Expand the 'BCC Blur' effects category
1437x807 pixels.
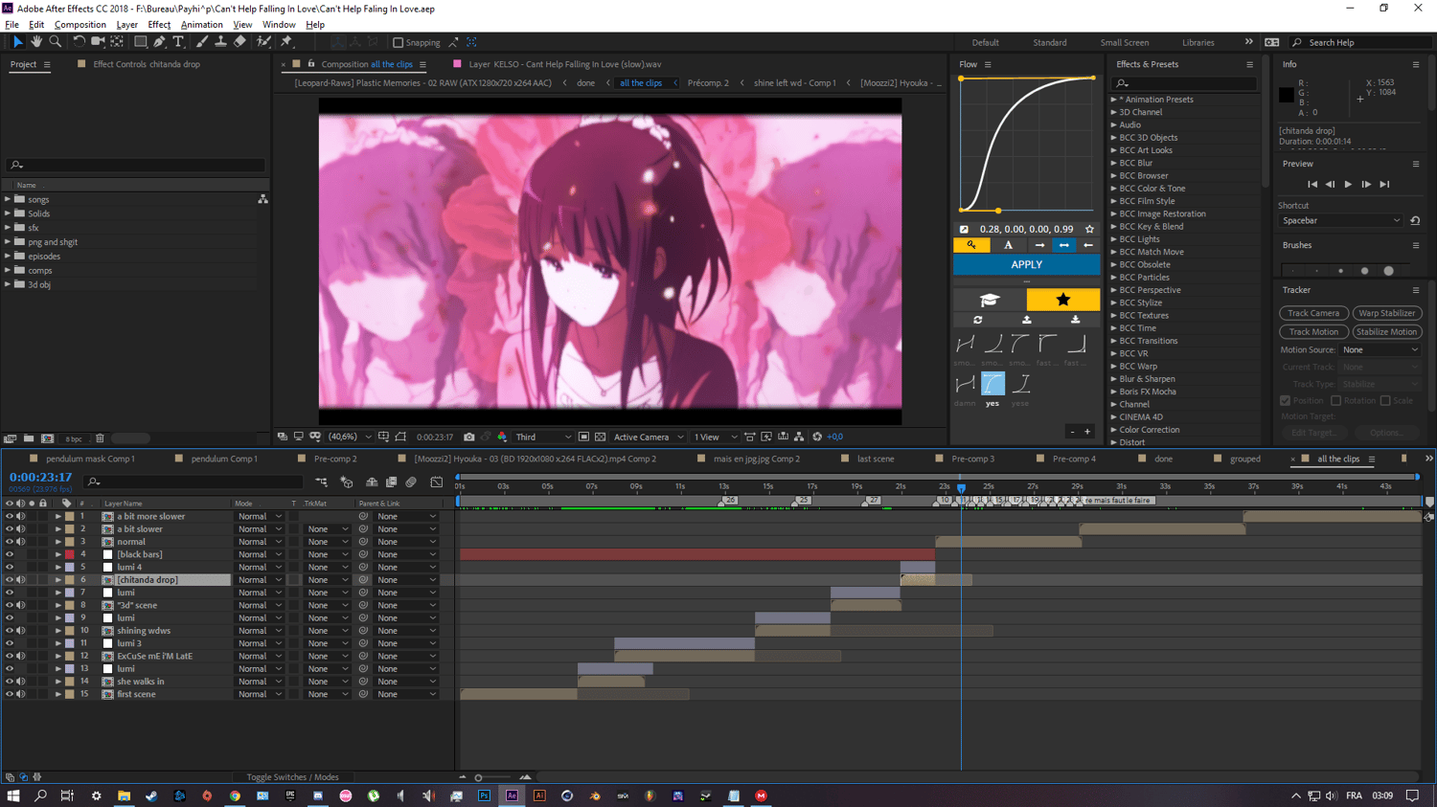(1114, 163)
